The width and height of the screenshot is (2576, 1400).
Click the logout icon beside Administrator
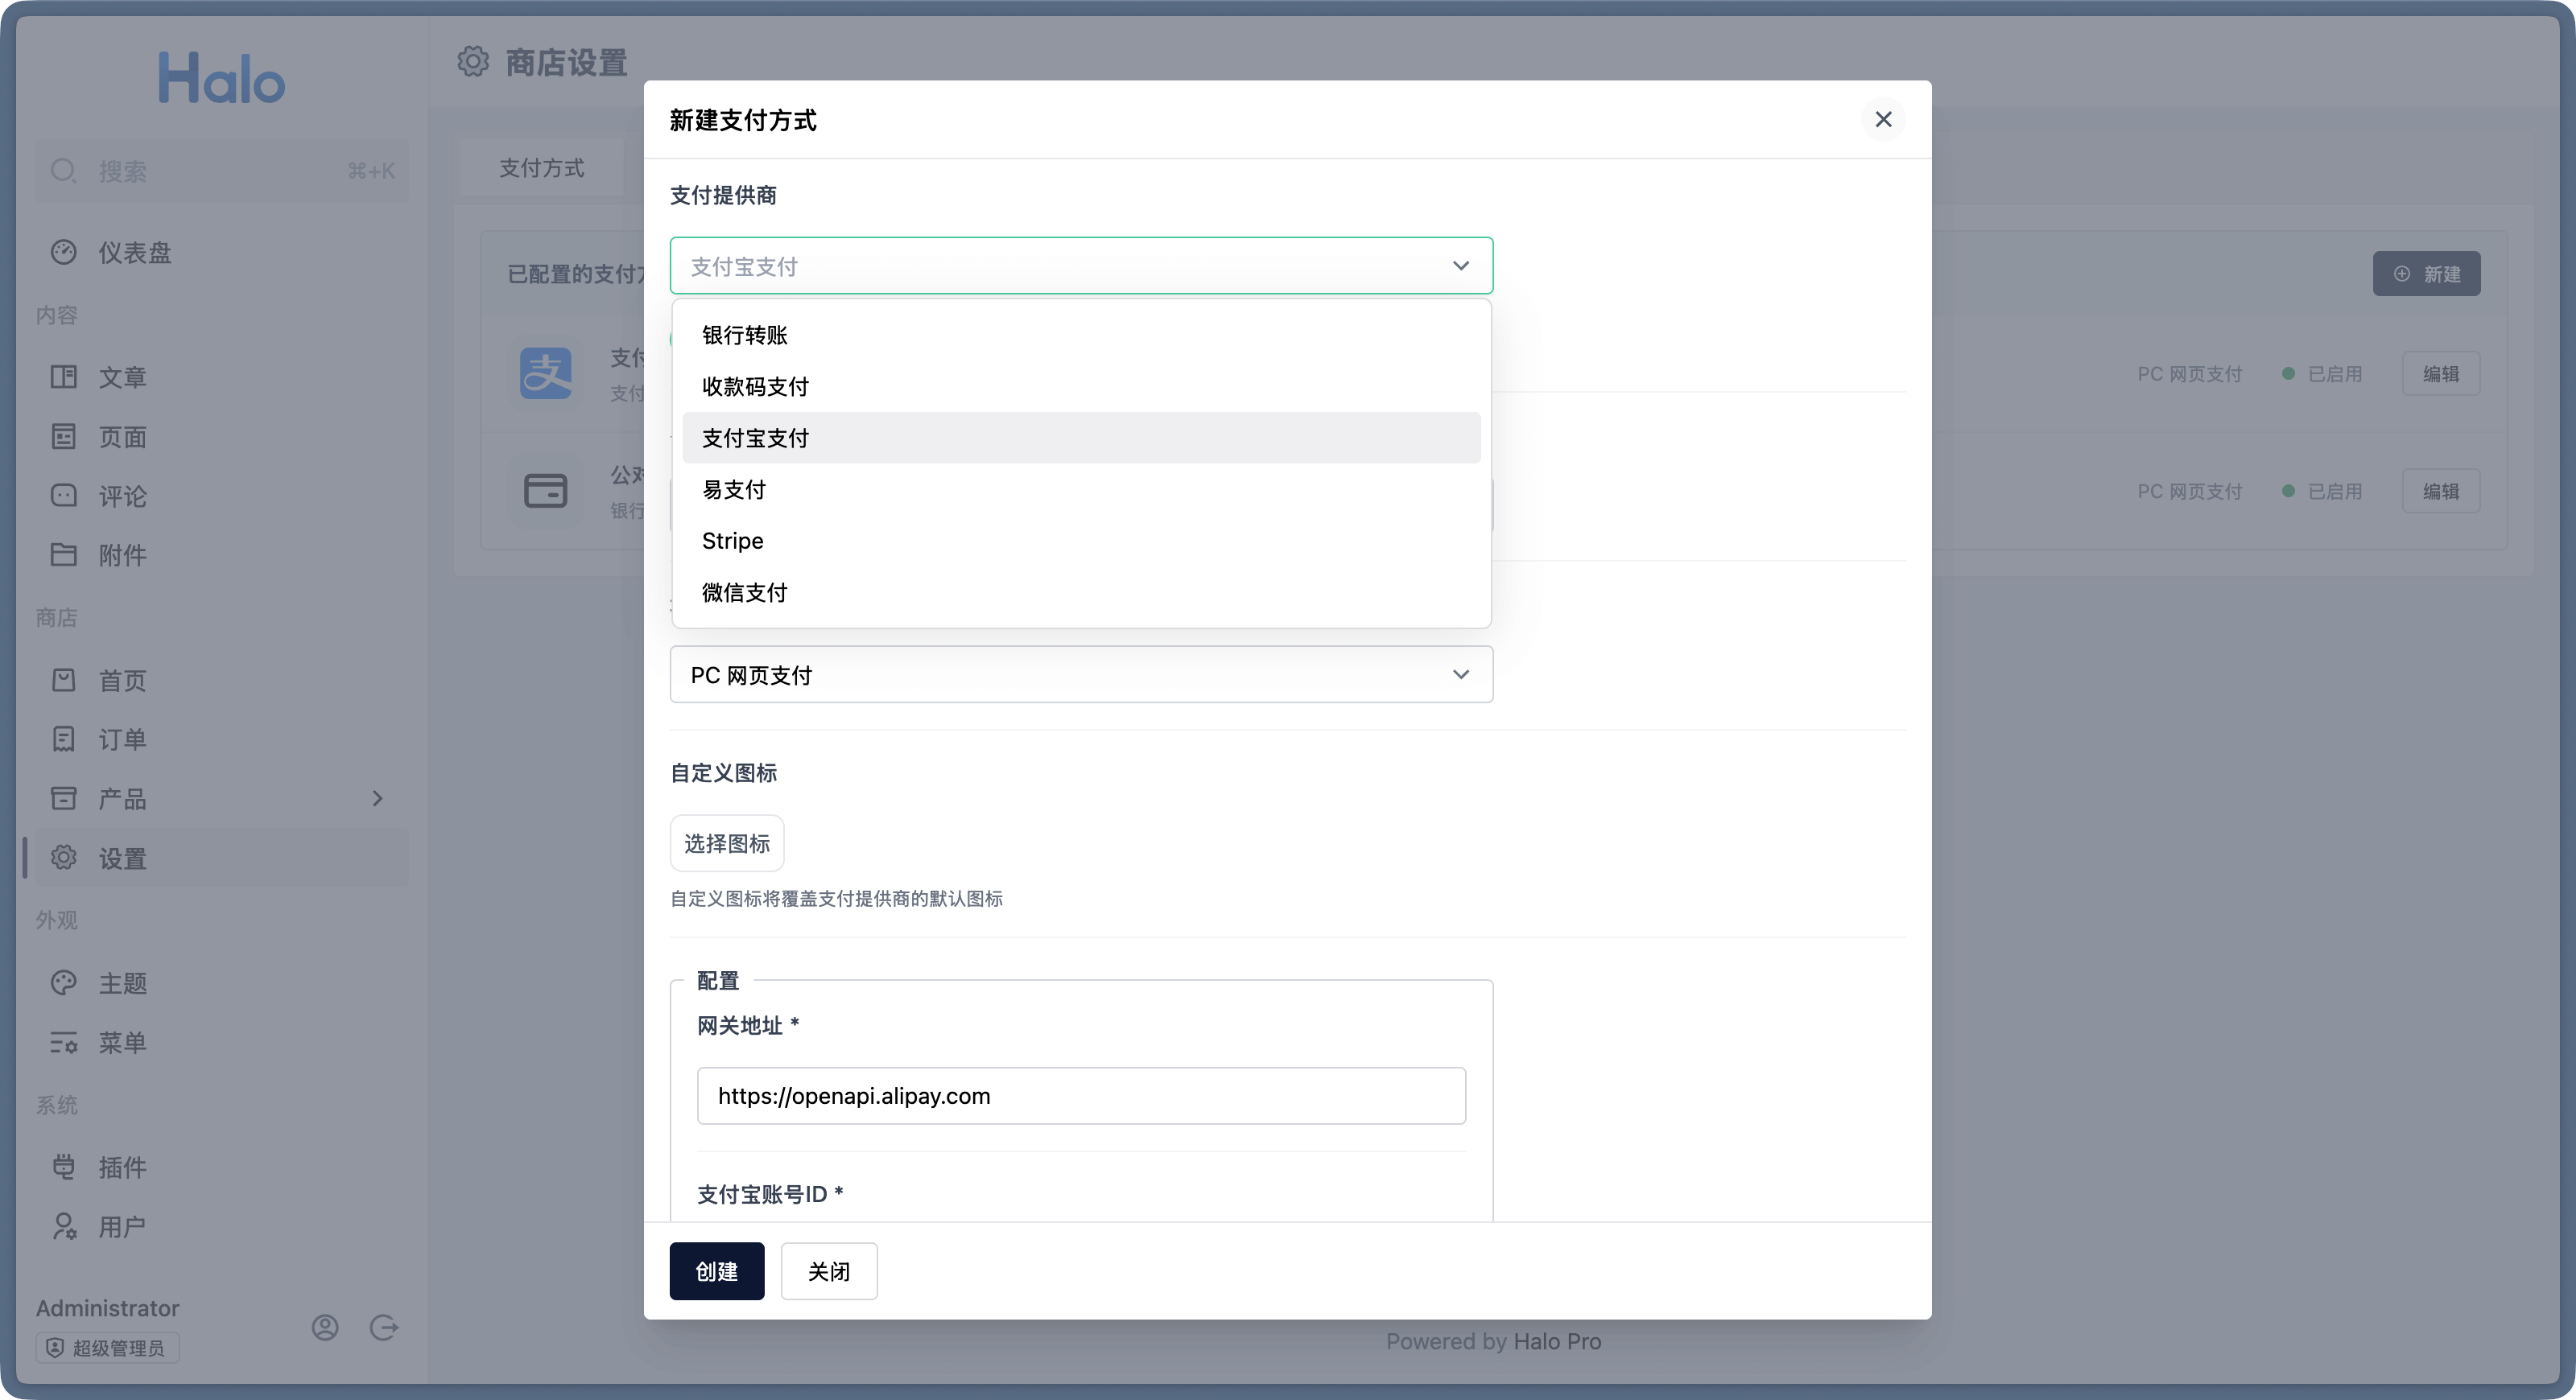[x=384, y=1327]
